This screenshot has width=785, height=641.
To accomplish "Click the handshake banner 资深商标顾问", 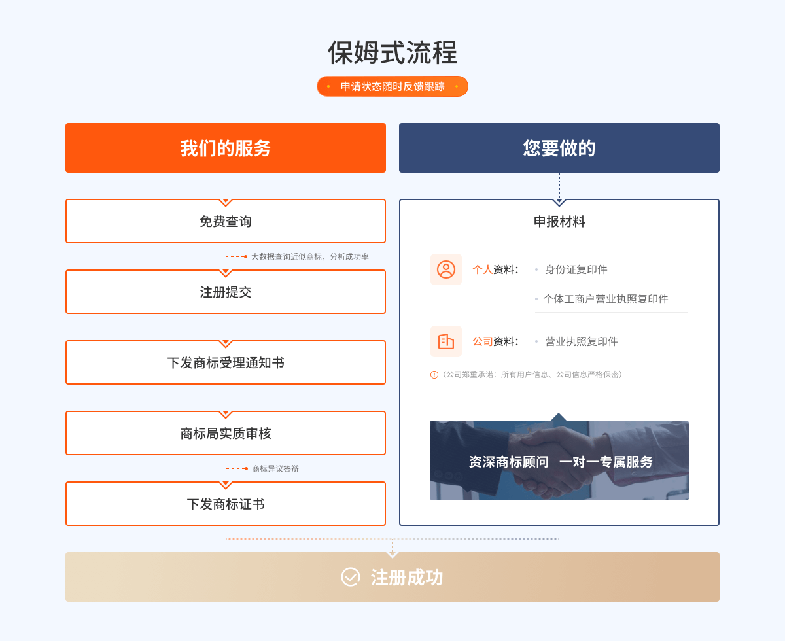I will pos(559,461).
